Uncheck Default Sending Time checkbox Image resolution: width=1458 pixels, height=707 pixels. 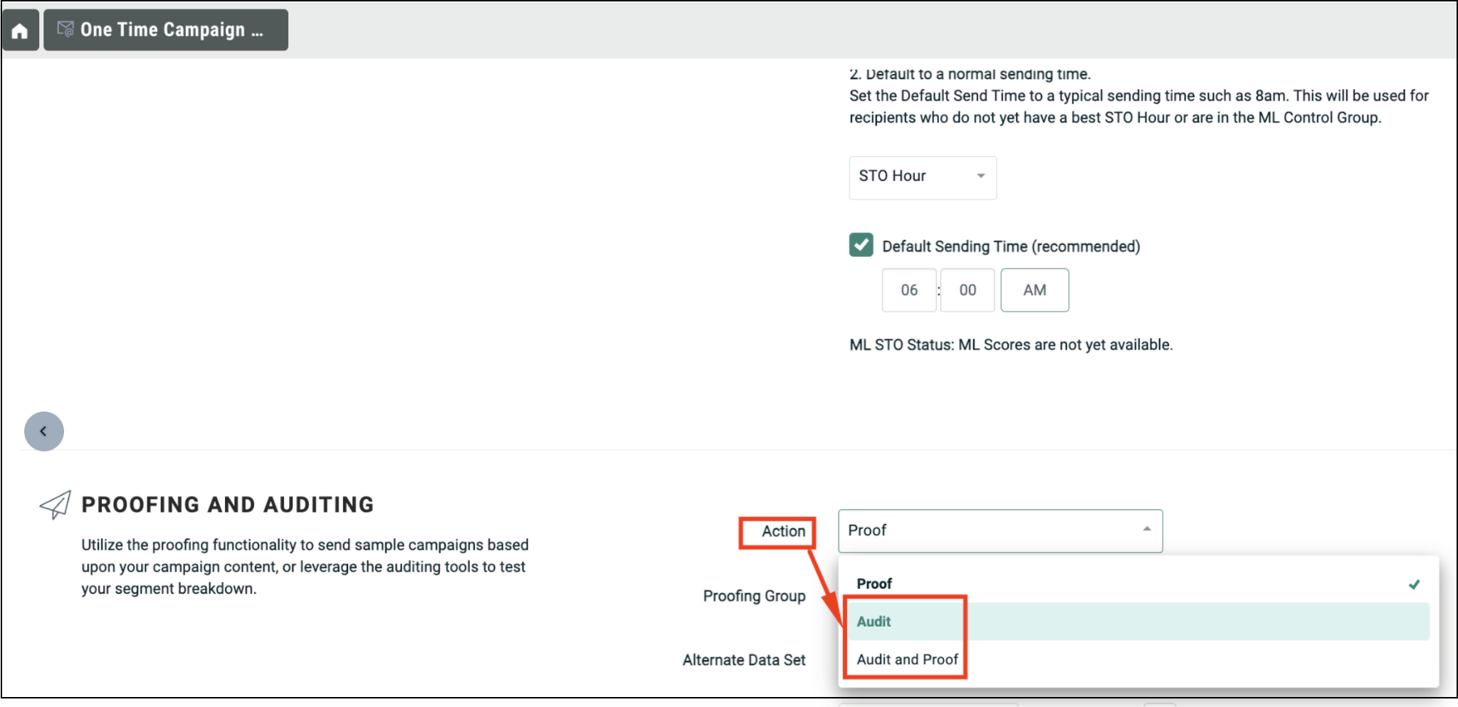tap(861, 245)
